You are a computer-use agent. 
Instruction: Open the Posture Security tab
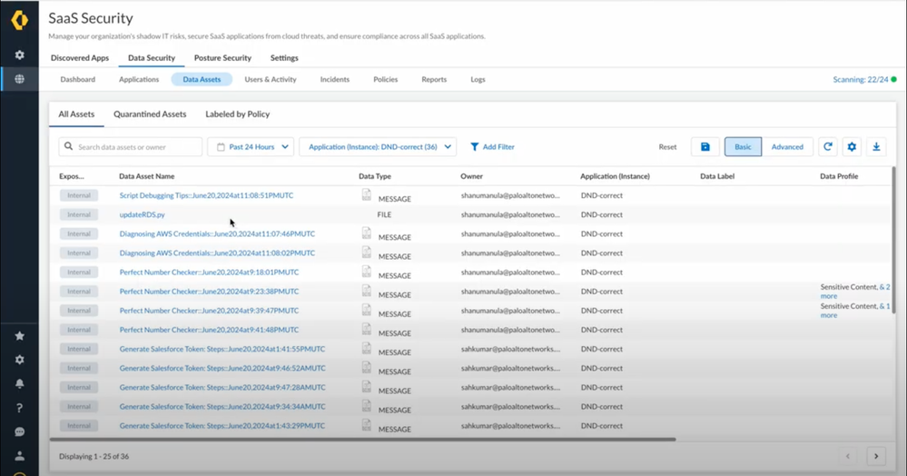tap(222, 58)
